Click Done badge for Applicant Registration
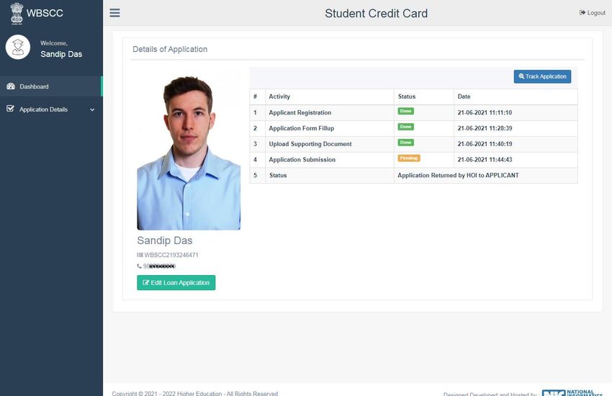 [405, 111]
